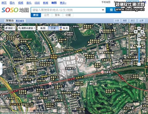Open the 网页 web link
148x114 pixels.
pos(4,3)
